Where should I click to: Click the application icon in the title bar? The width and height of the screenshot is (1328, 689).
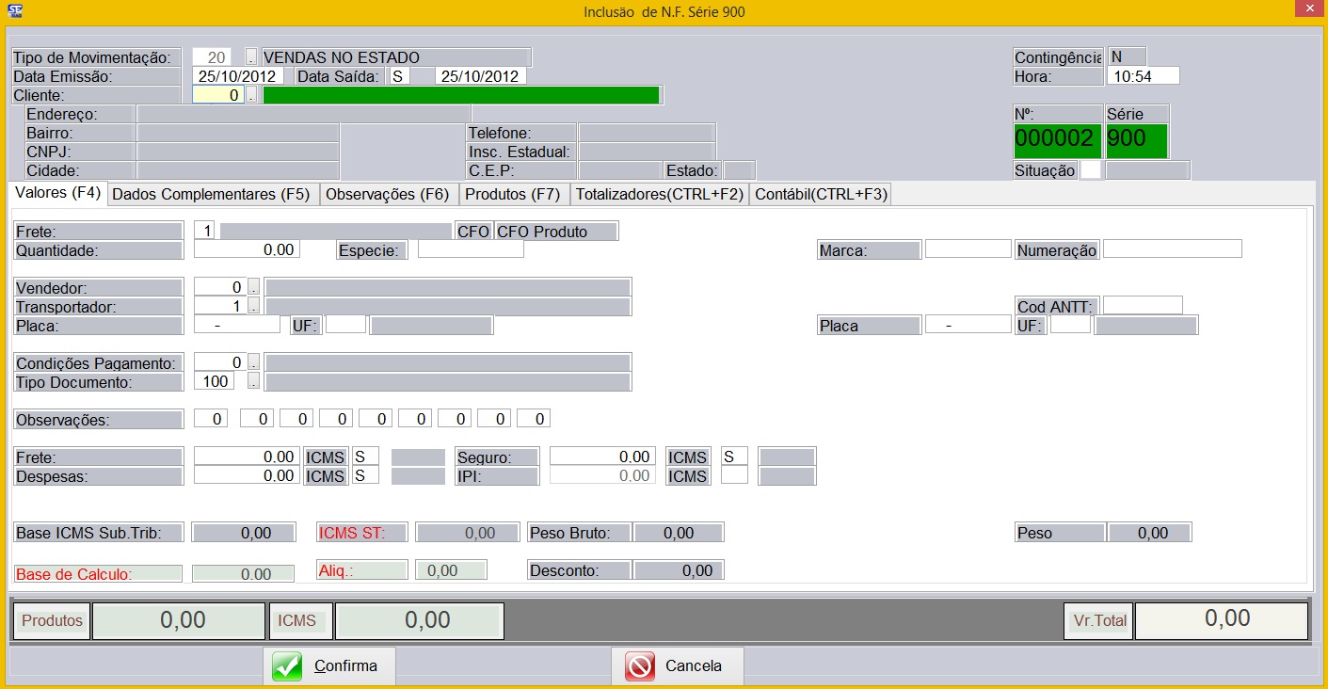click(x=16, y=12)
